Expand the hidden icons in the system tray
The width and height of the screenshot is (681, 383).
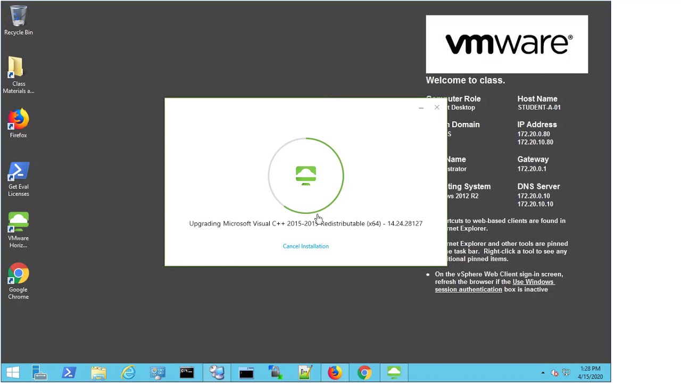542,372
